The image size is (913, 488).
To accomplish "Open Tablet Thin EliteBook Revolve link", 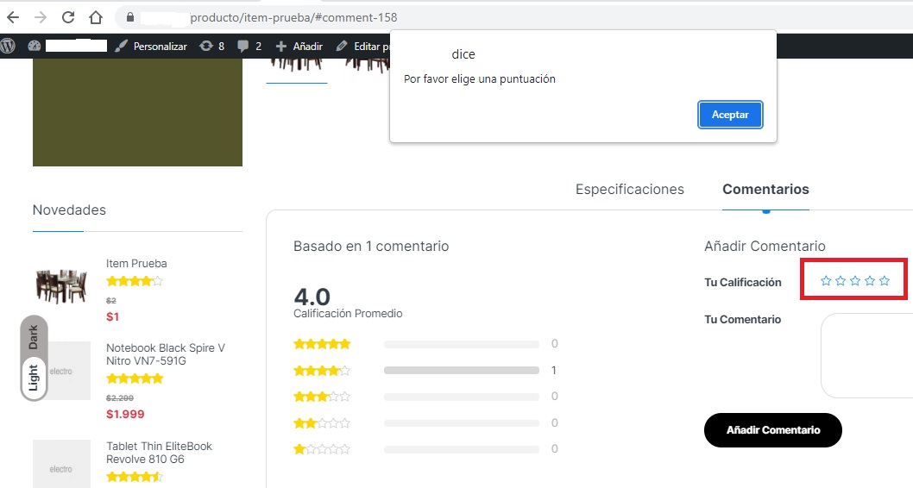I will point(159,453).
